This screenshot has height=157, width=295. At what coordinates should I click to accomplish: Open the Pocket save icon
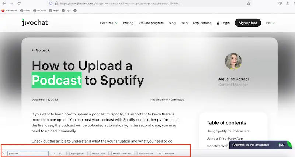pos(280,3)
